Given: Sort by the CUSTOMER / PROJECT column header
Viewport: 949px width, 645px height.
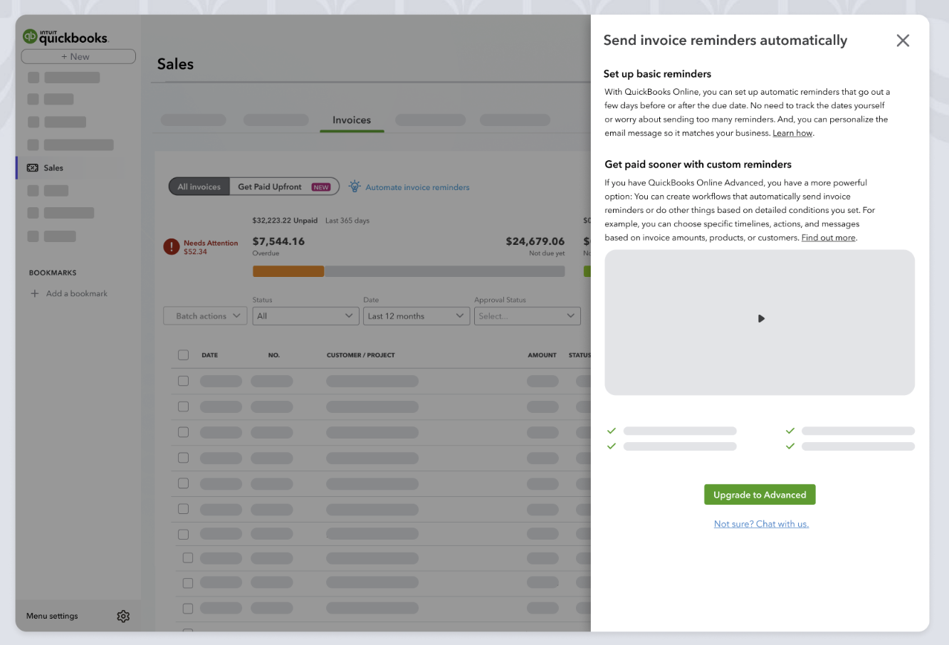Looking at the screenshot, I should [361, 355].
